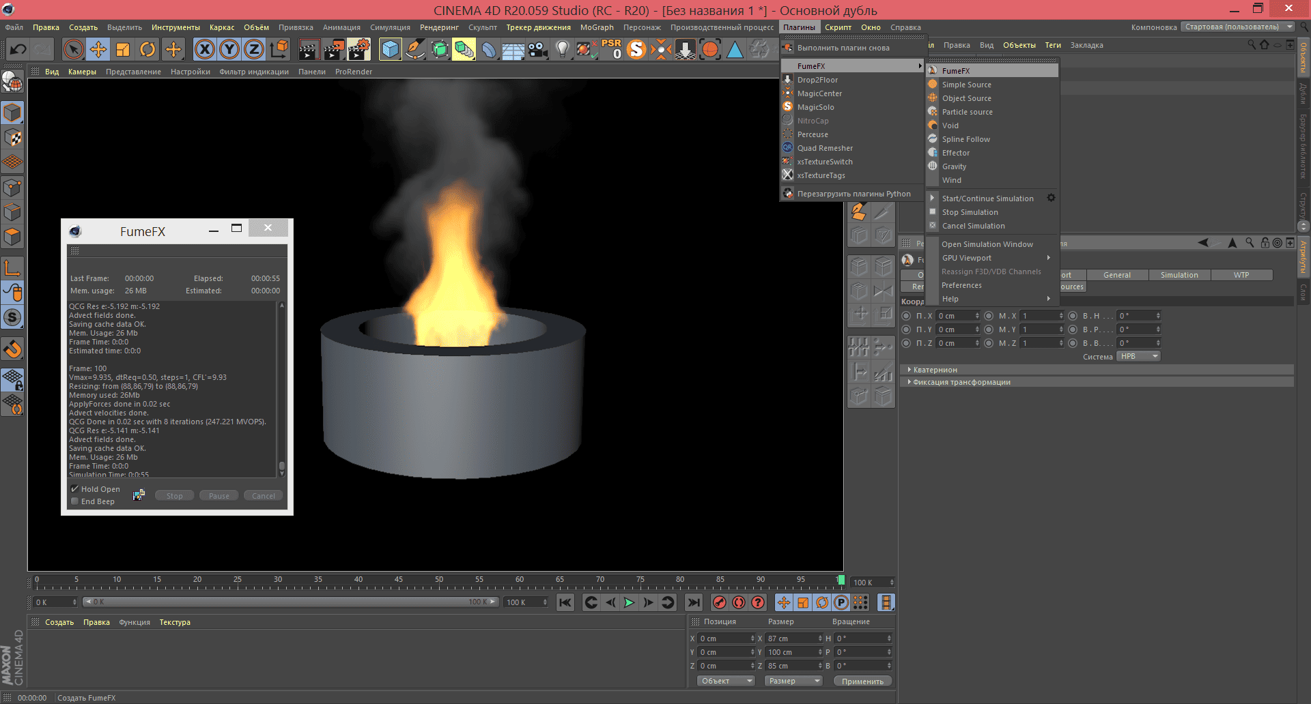Viewport: 1311px width, 704px height.
Task: Select Polygons mode icon in left bar
Action: click(x=12, y=237)
